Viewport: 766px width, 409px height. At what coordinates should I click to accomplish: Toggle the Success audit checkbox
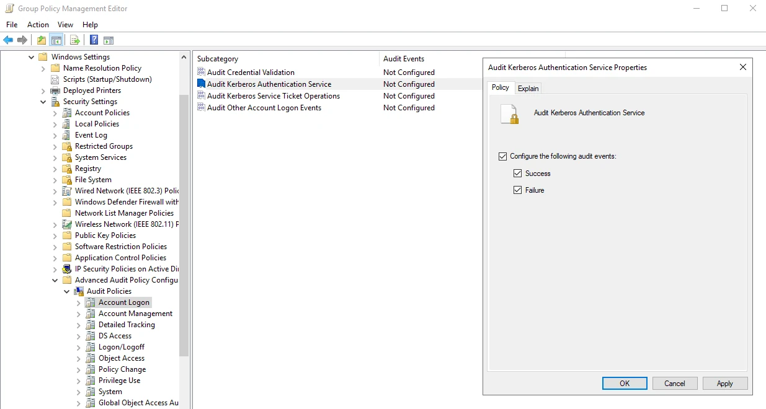coord(517,174)
